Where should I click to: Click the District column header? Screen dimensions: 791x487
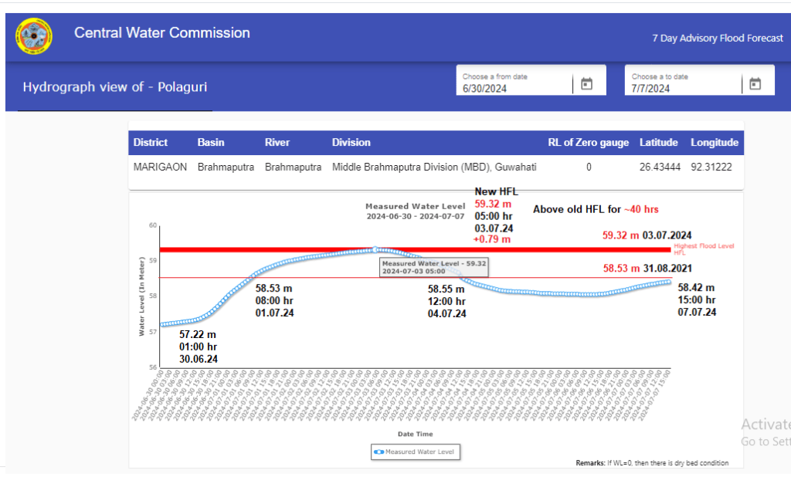151,143
